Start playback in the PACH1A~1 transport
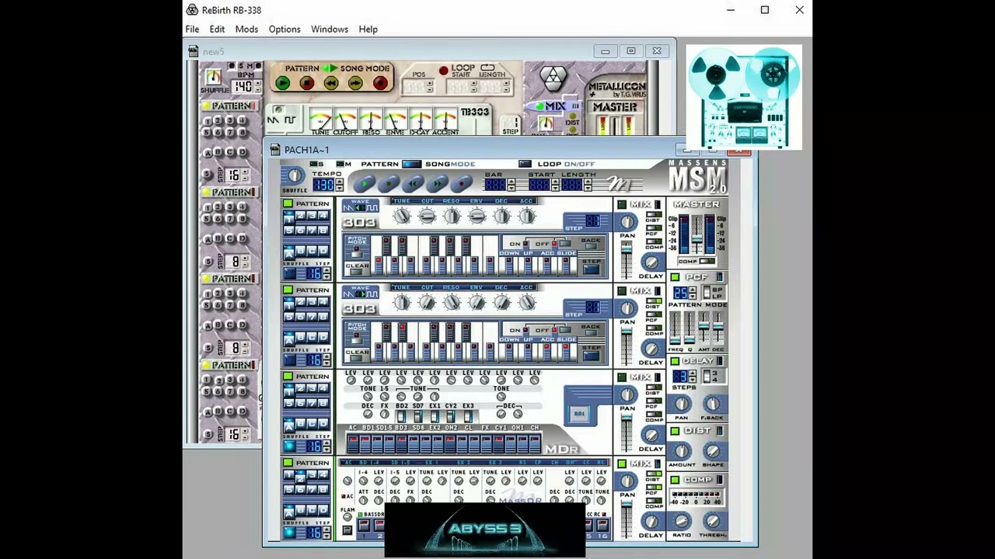 point(366,184)
